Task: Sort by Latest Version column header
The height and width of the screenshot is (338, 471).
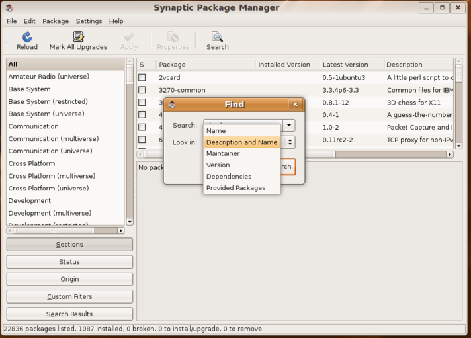Action: [x=352, y=65]
